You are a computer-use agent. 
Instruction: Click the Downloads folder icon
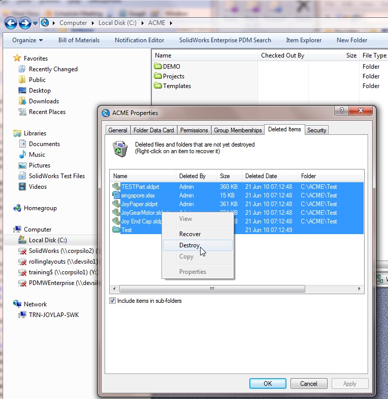[x=22, y=101]
